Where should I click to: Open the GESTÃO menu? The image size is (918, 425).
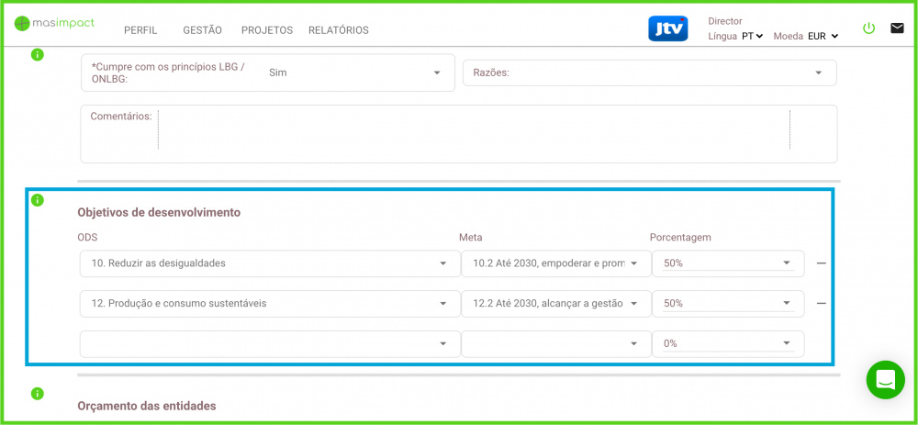pyautogui.click(x=202, y=30)
